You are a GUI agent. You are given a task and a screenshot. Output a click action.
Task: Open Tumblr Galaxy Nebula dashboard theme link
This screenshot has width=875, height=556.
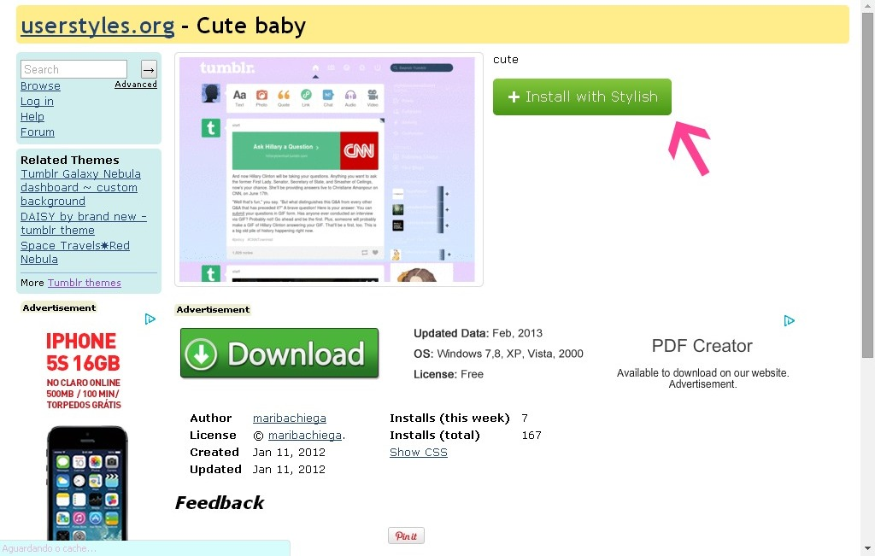click(x=80, y=187)
